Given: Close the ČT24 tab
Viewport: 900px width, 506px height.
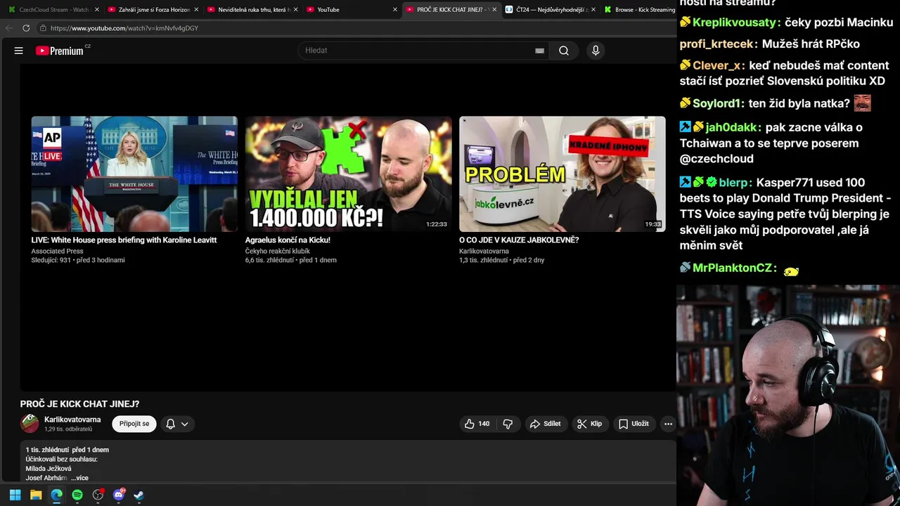Looking at the screenshot, I should pos(593,10).
